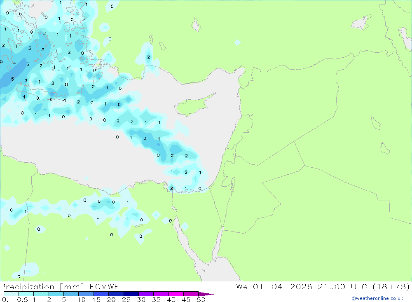Click the legend label '10'
This screenshot has width=412, height=302.
82,300
